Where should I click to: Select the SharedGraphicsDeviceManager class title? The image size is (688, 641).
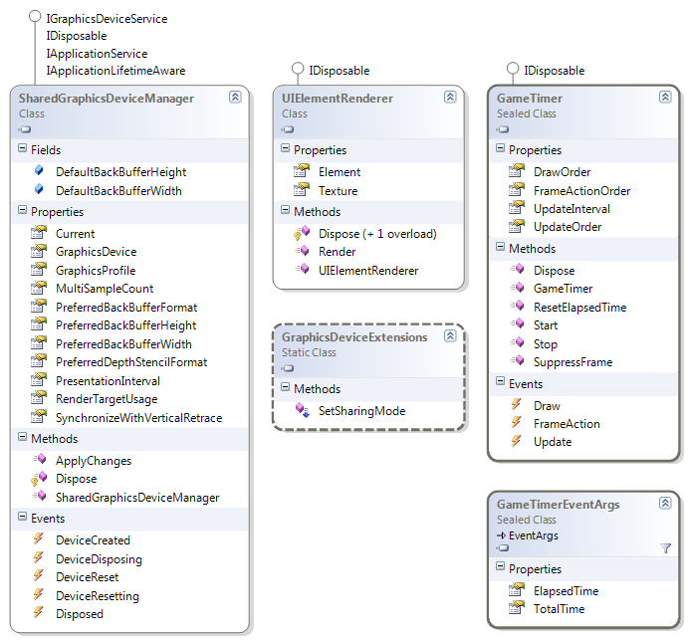[107, 99]
